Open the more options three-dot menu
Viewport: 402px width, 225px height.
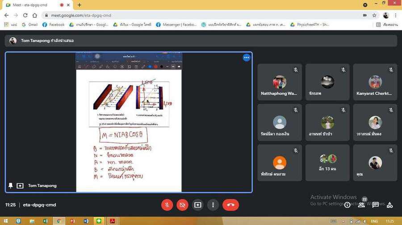click(213, 205)
